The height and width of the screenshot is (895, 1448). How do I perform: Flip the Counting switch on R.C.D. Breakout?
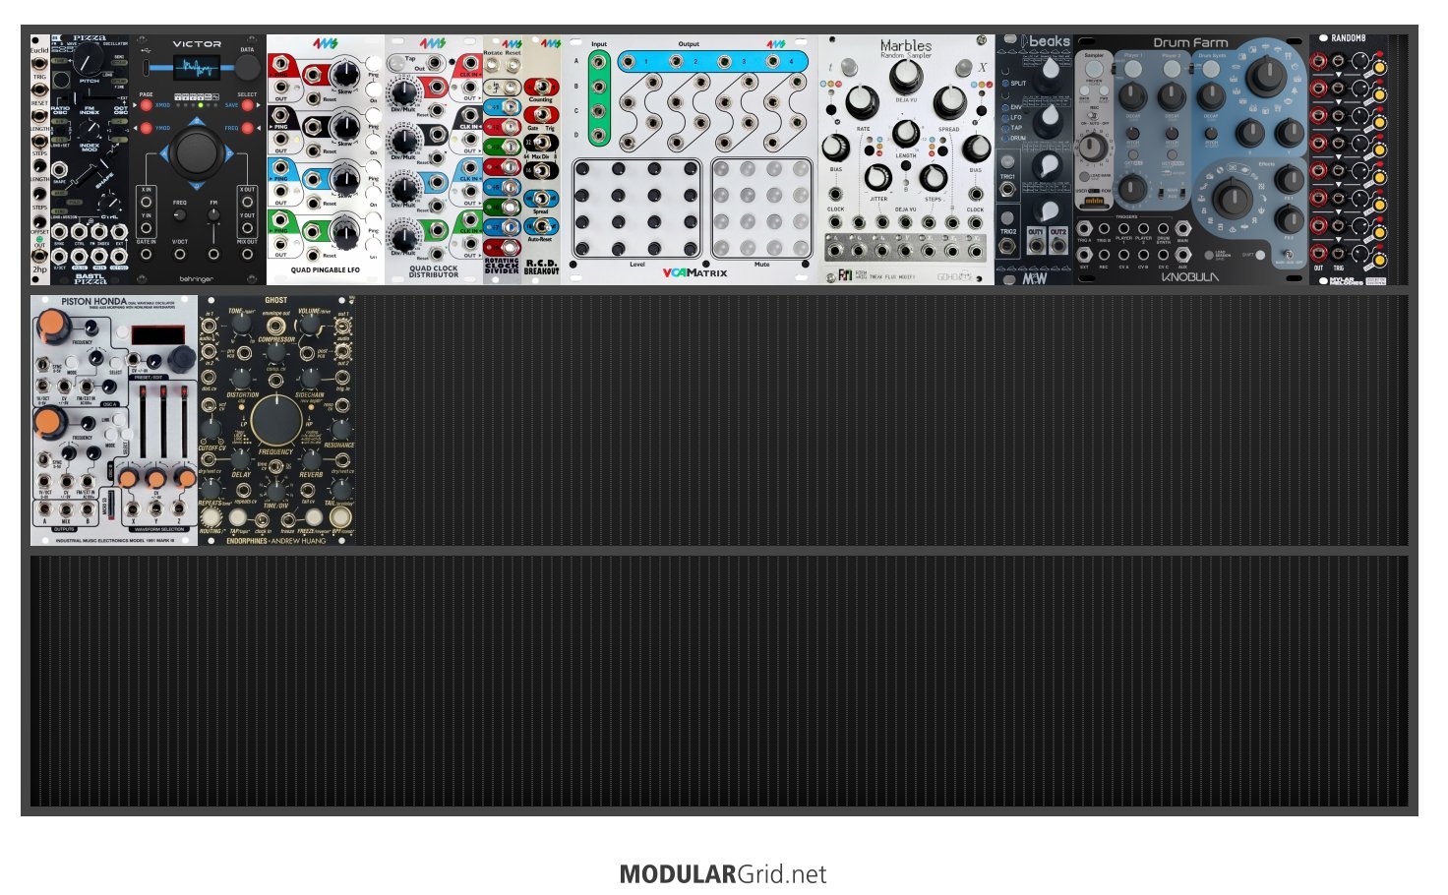click(541, 87)
